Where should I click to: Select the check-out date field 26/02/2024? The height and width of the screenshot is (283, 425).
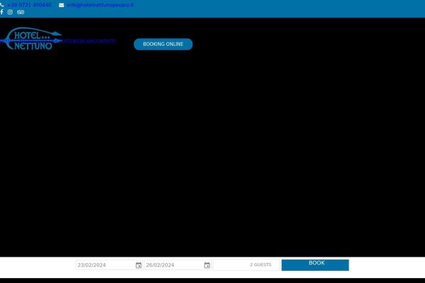(x=178, y=265)
